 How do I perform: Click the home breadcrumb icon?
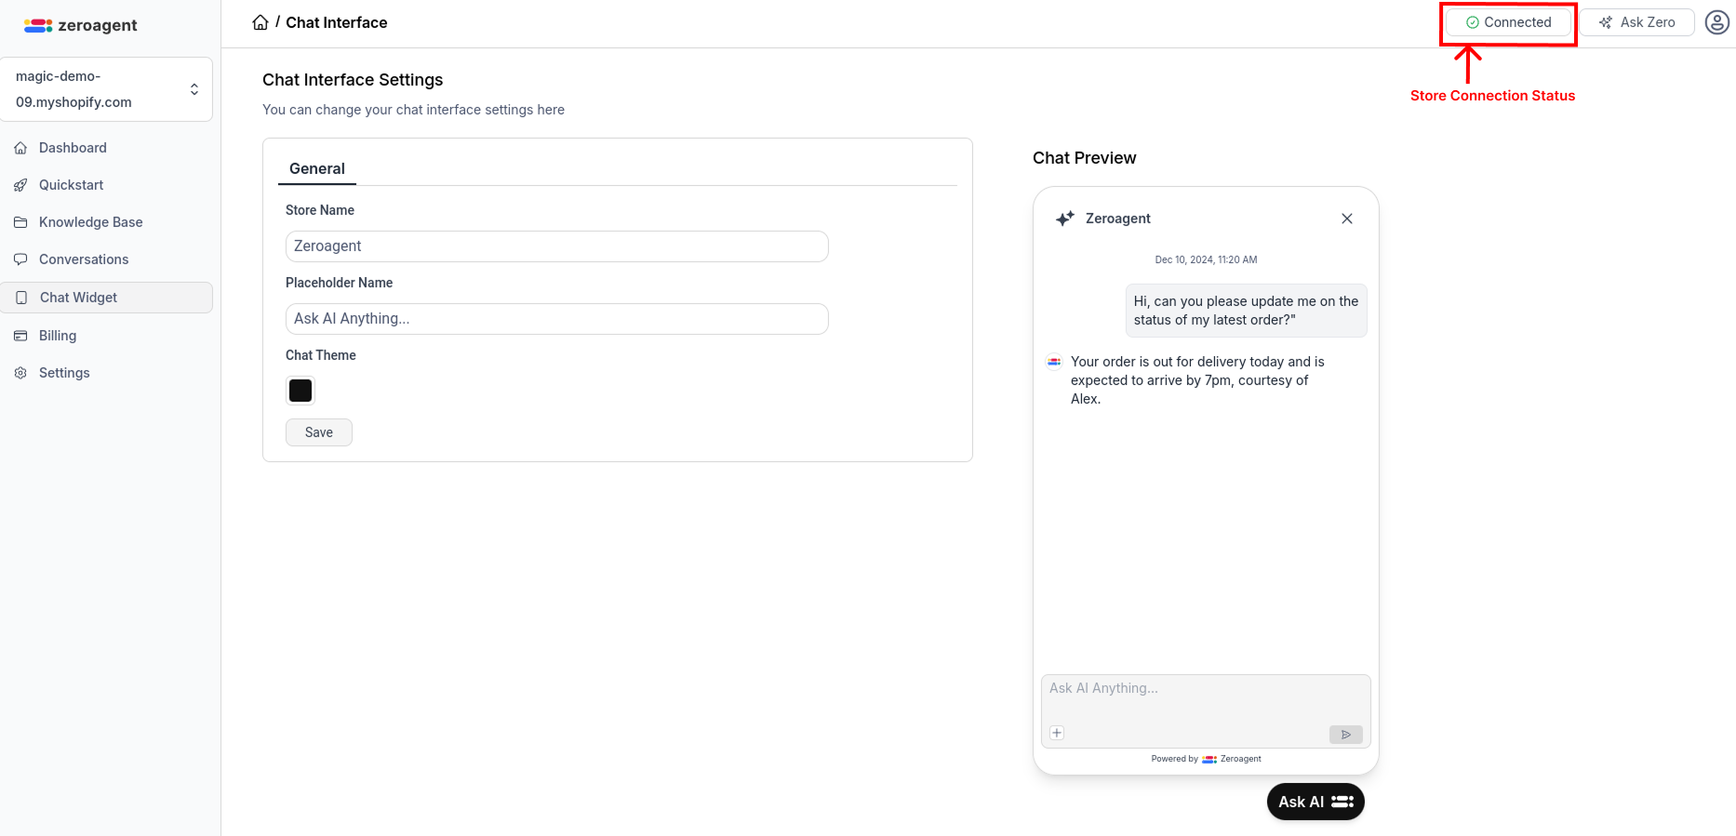click(x=260, y=21)
